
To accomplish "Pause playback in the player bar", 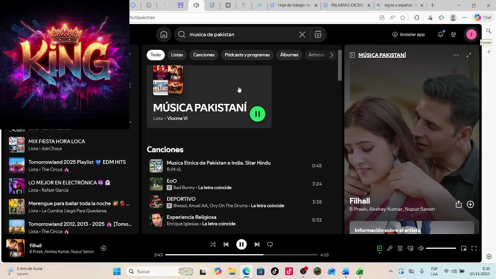I will (241, 245).
